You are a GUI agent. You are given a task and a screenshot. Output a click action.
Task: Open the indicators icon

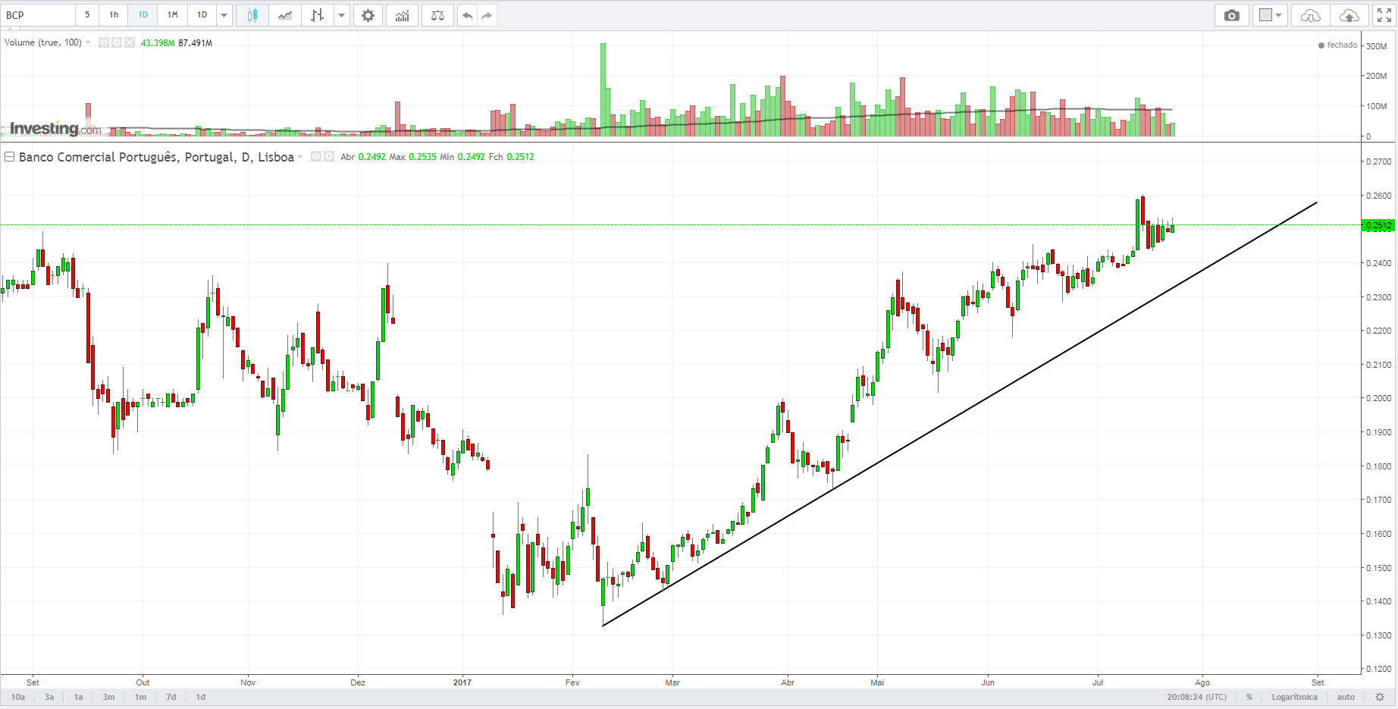tap(403, 15)
